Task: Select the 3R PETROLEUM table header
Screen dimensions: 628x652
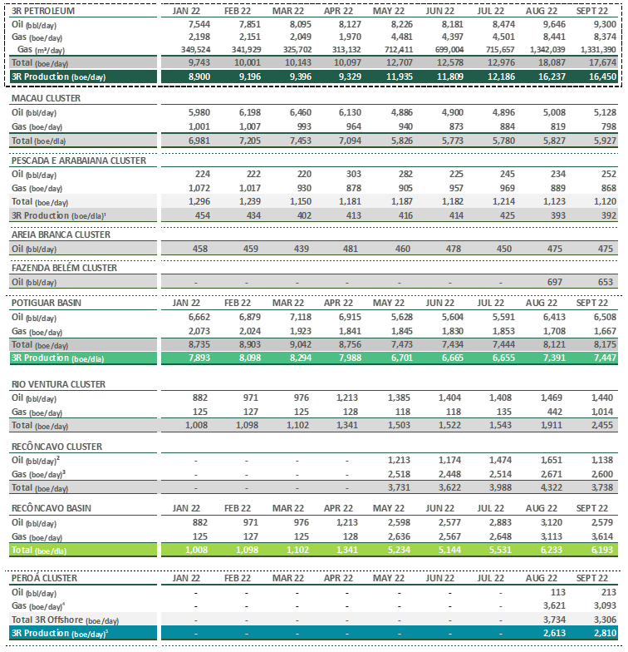Action: click(x=43, y=11)
